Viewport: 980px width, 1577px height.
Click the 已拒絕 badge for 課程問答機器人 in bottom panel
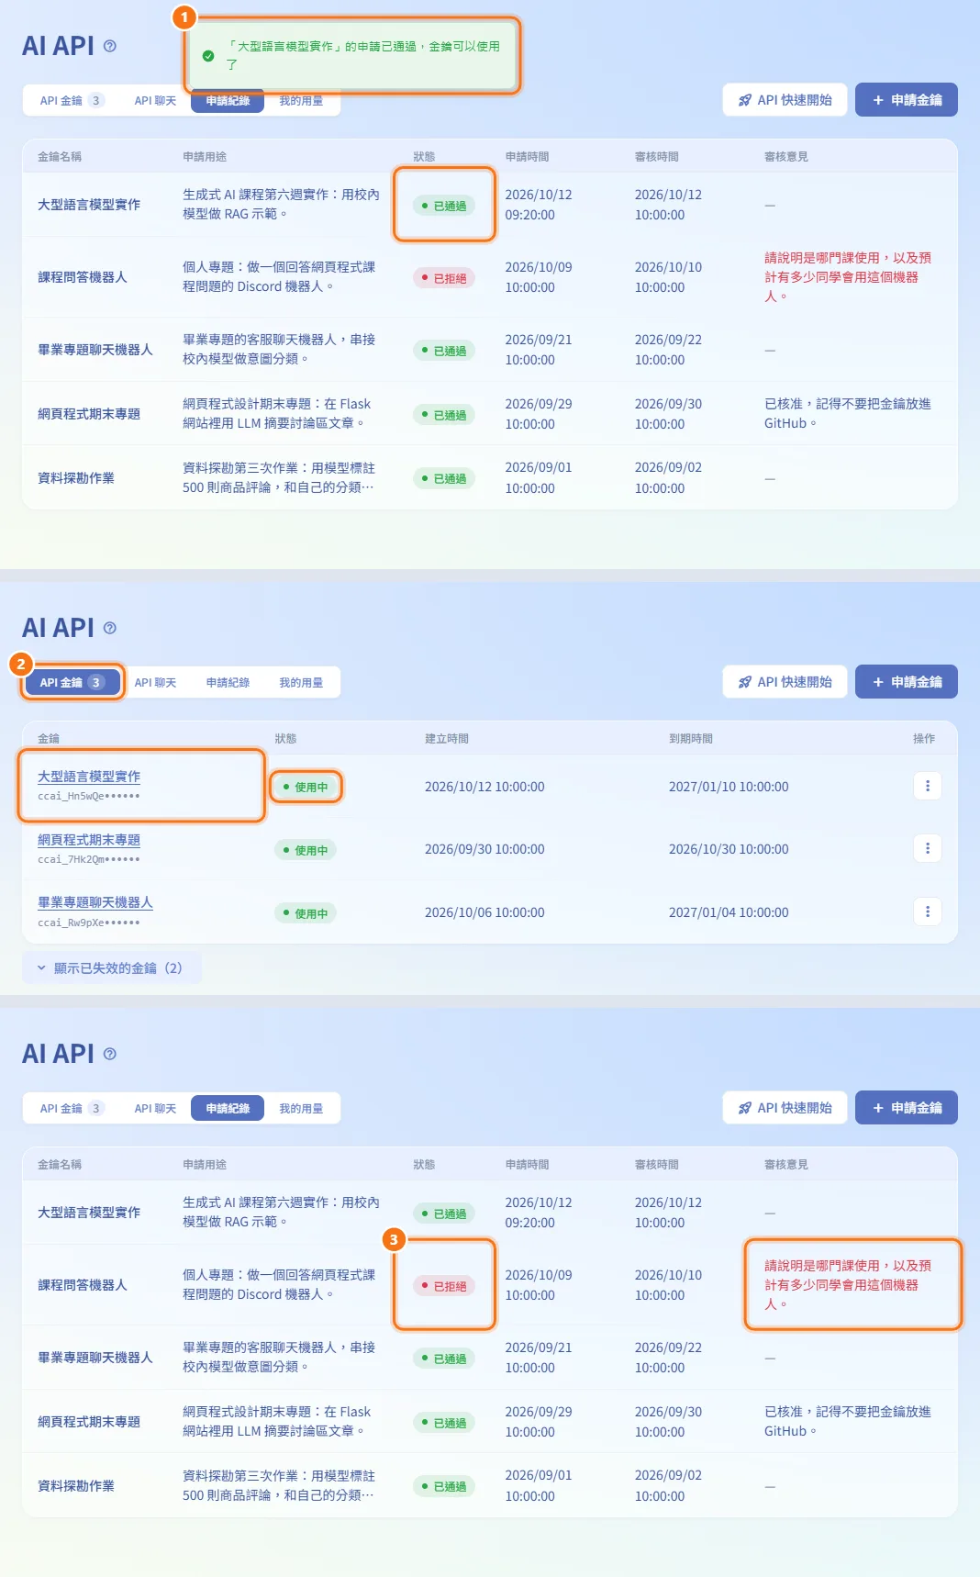pos(444,1286)
